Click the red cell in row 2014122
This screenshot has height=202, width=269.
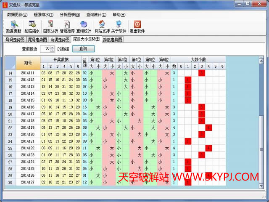tap(208, 148)
